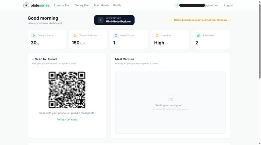The width and height of the screenshot is (261, 145).
Task: Click the green status dot beside Scan to Upload
Action: click(x=33, y=59)
